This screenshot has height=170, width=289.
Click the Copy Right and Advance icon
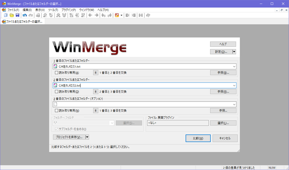[103, 15]
